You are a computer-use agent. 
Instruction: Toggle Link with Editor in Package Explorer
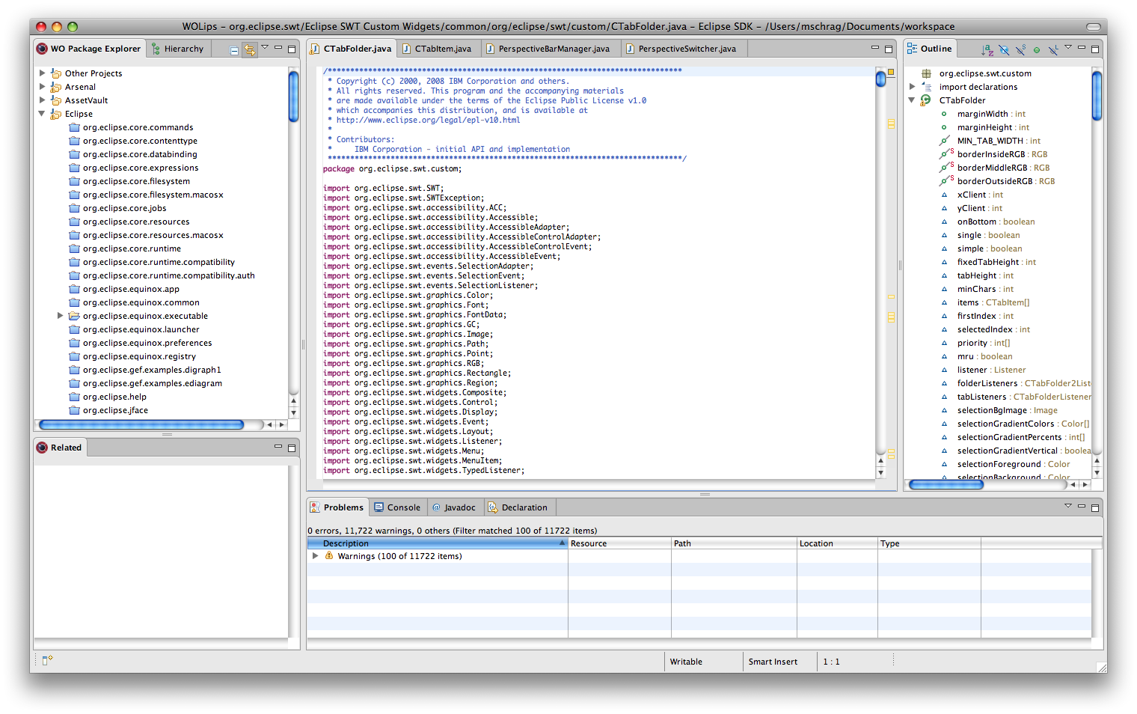click(x=249, y=50)
